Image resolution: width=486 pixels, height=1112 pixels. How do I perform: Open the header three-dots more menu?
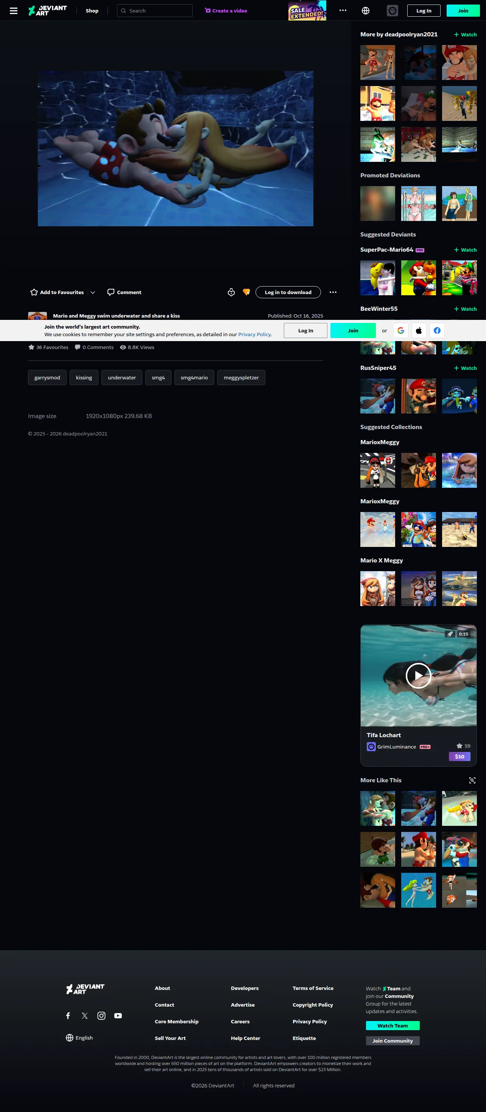pos(343,10)
